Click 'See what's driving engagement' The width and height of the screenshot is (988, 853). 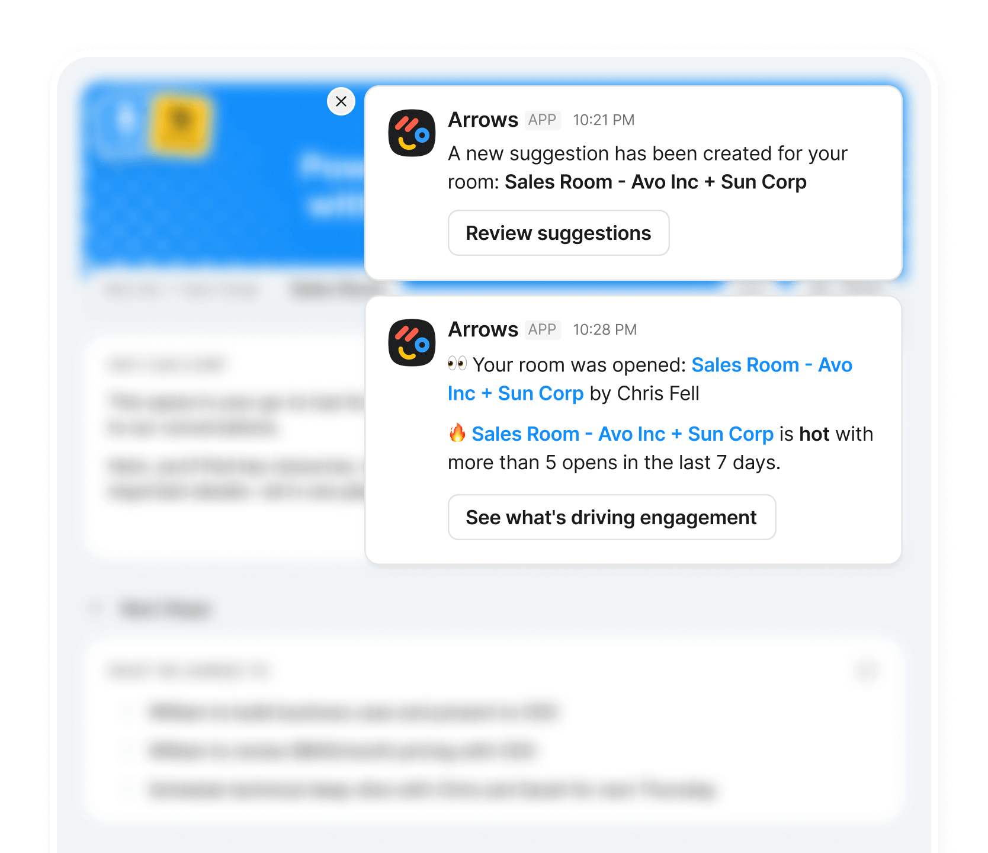612,517
